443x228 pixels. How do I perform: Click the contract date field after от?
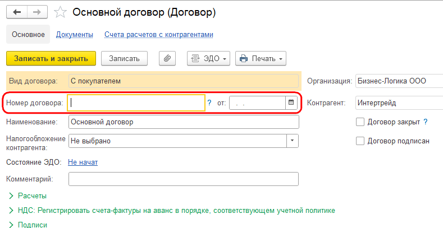pos(257,103)
